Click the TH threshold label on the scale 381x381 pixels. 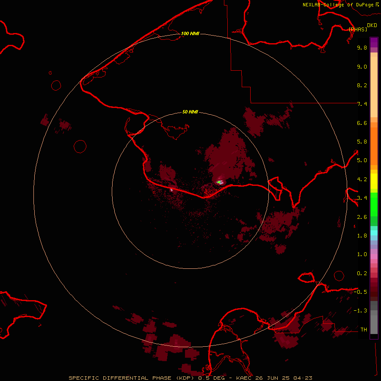click(364, 330)
